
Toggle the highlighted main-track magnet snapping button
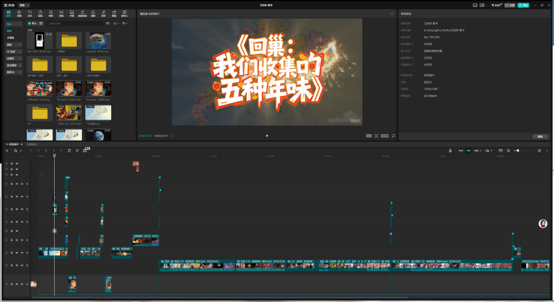click(468, 150)
